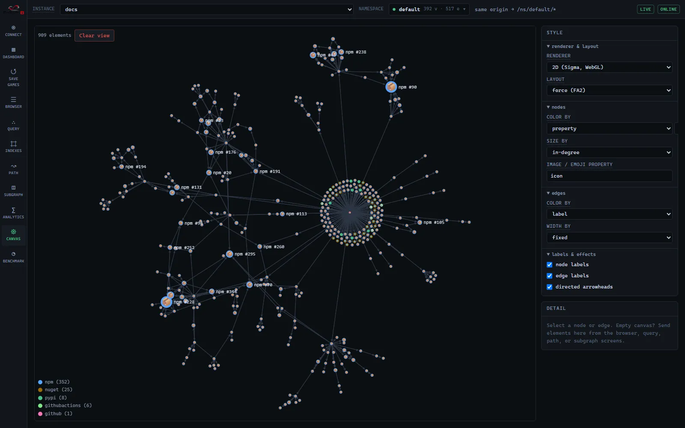Collapse the nodes section

[556, 107]
